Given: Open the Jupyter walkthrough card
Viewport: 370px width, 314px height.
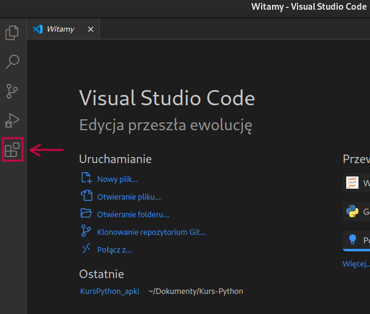Looking at the screenshot, I should pos(357,183).
